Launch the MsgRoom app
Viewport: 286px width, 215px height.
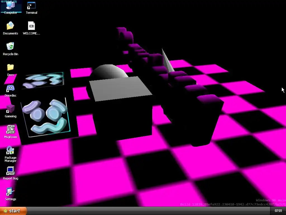pyautogui.click(x=10, y=132)
